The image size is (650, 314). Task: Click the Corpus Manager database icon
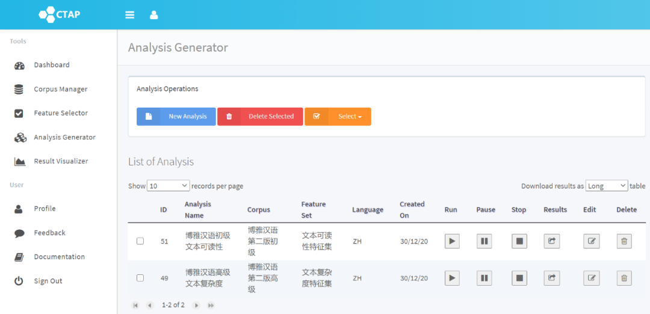point(19,89)
